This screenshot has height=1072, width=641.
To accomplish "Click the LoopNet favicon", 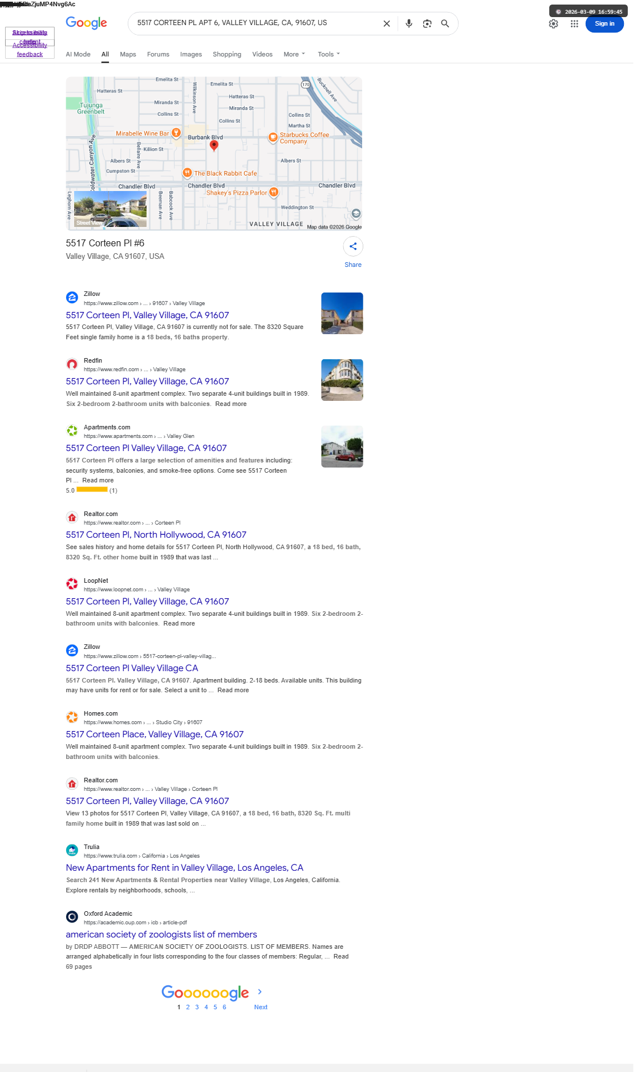I will (72, 584).
